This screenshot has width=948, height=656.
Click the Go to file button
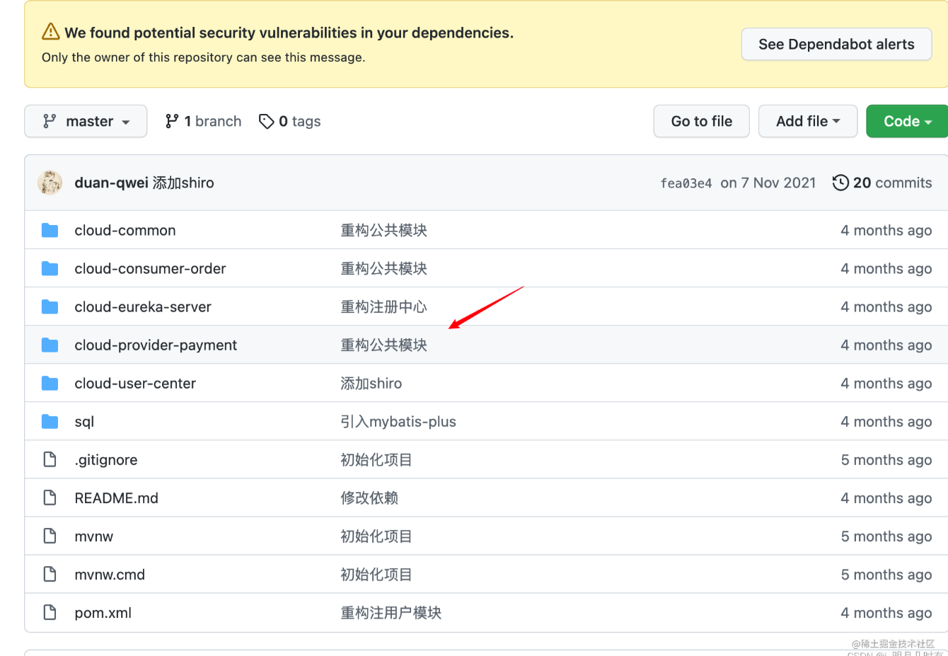[701, 121]
